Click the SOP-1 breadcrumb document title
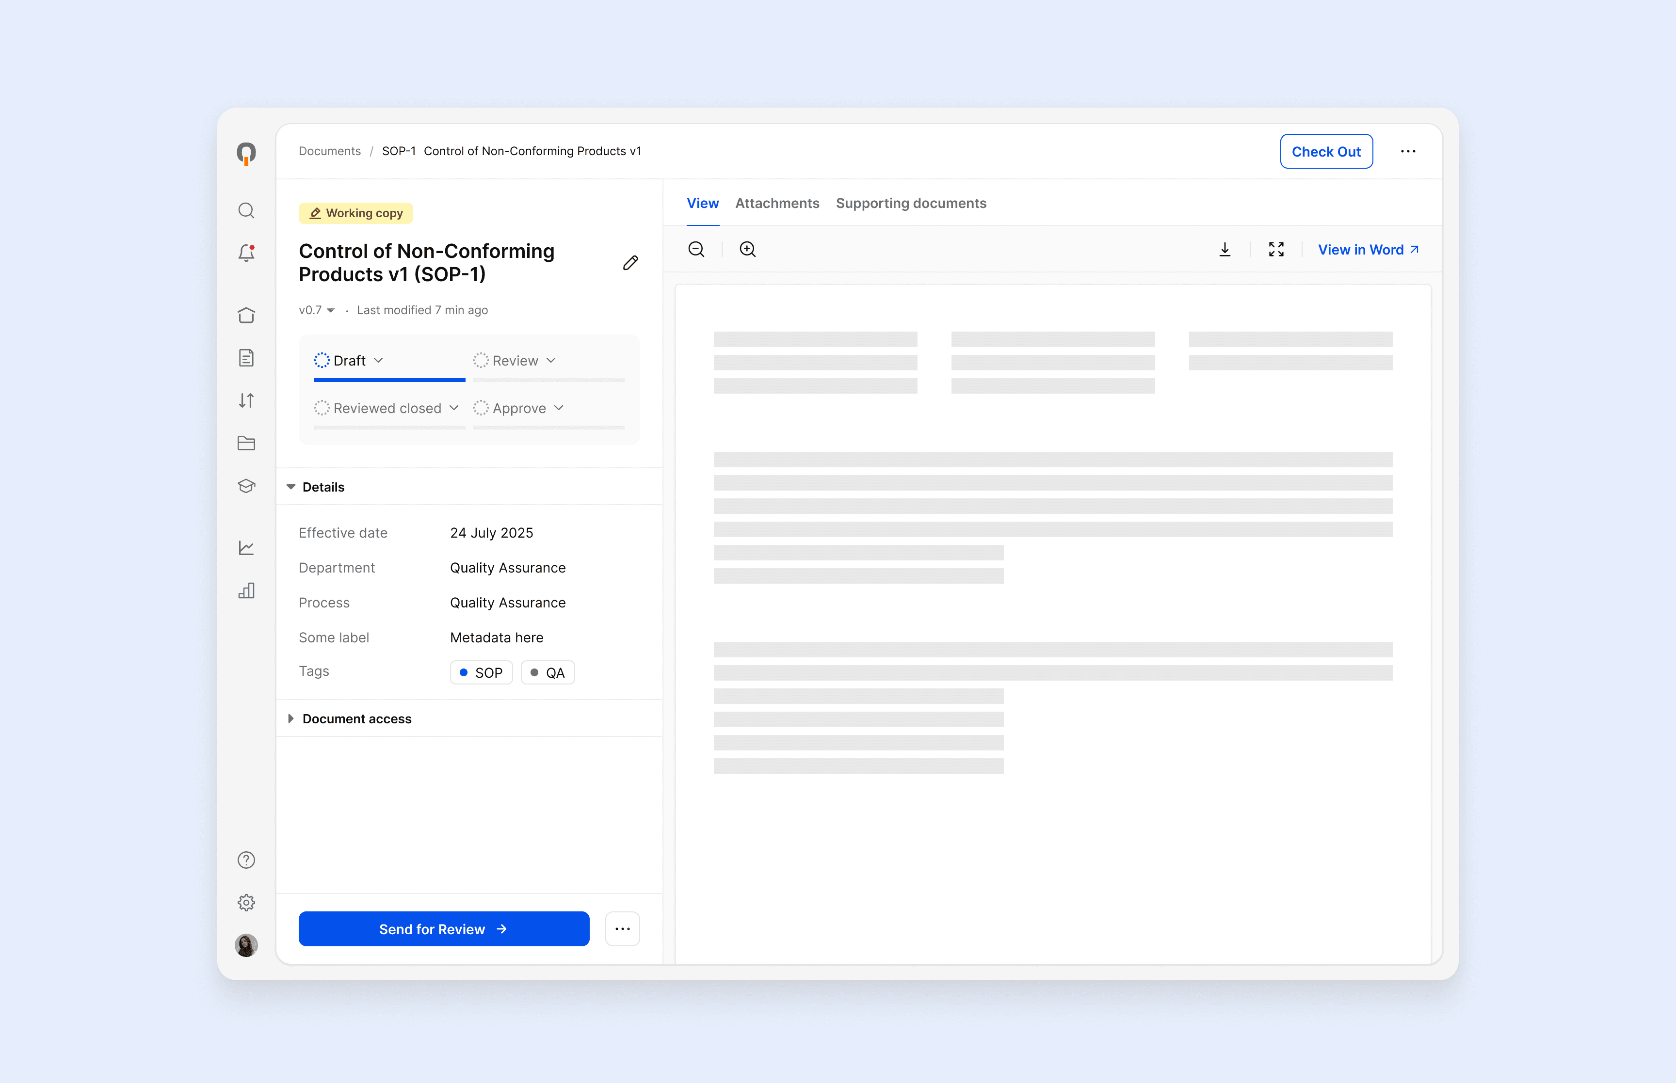The image size is (1676, 1083). coord(511,151)
